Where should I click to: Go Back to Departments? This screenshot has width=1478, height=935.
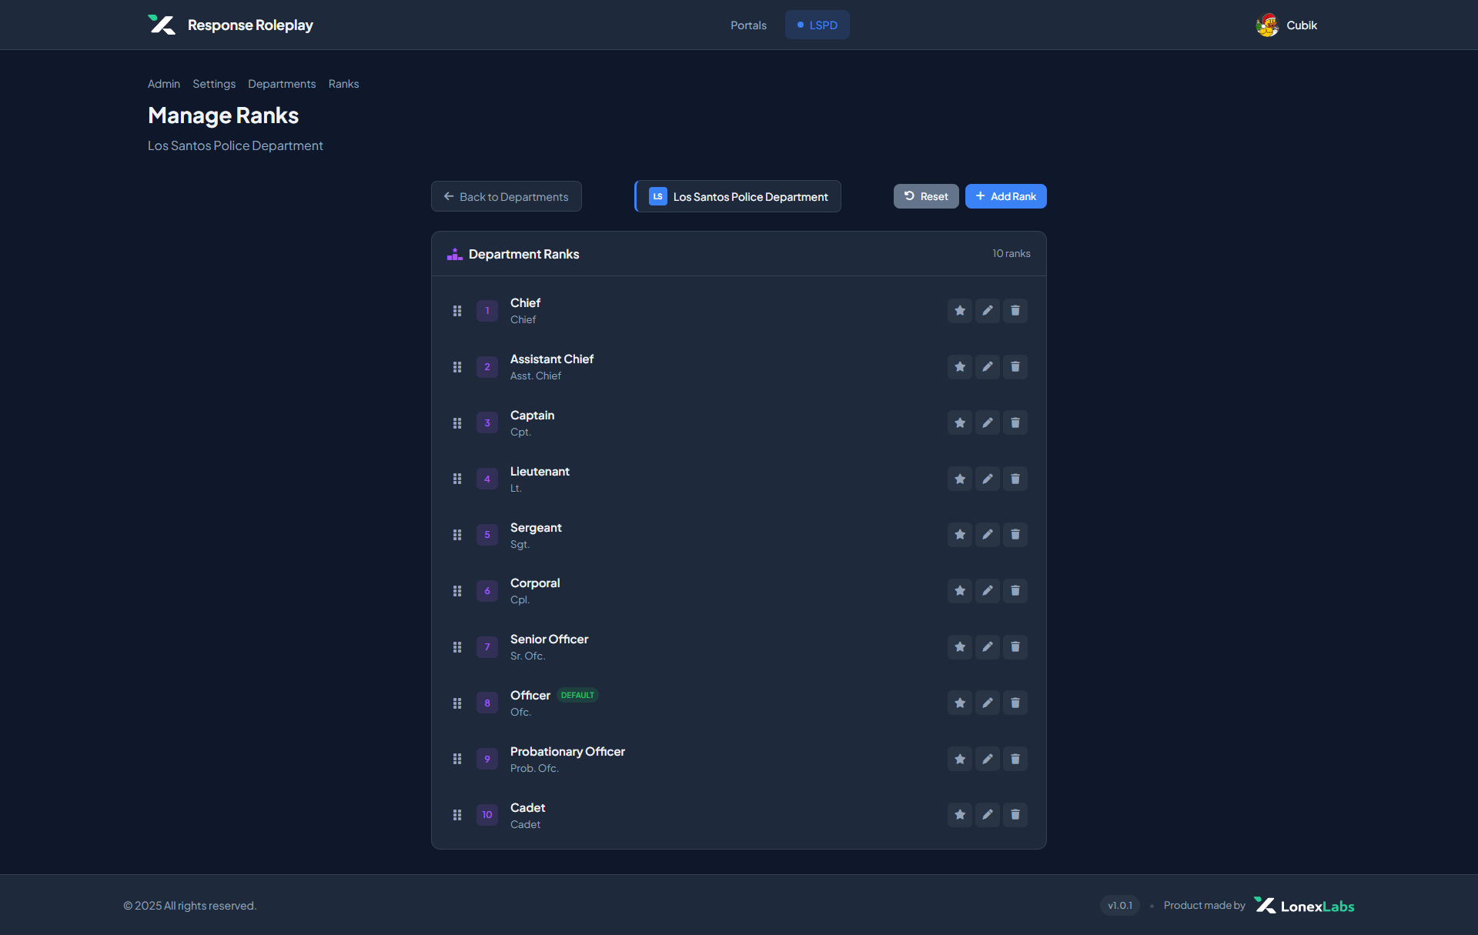[x=507, y=196]
